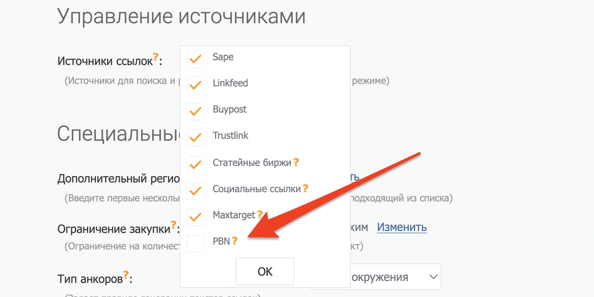
Task: Click the question mark icon beside Maxtarget
Action: click(x=260, y=214)
